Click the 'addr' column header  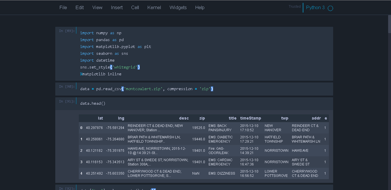pos(316,118)
